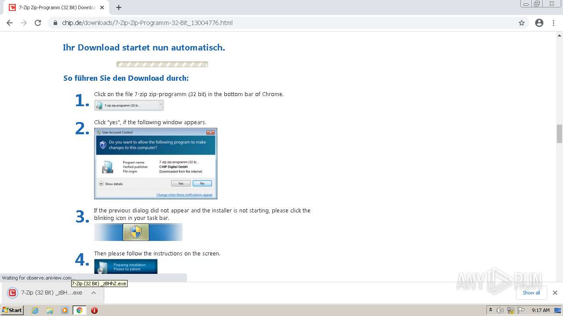Click 'Ihr Download startet nun automatisch.' heading

(144, 47)
